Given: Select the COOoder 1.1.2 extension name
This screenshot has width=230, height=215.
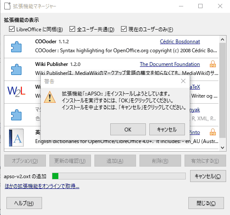Looking at the screenshot, I should pyautogui.click(x=52, y=42).
